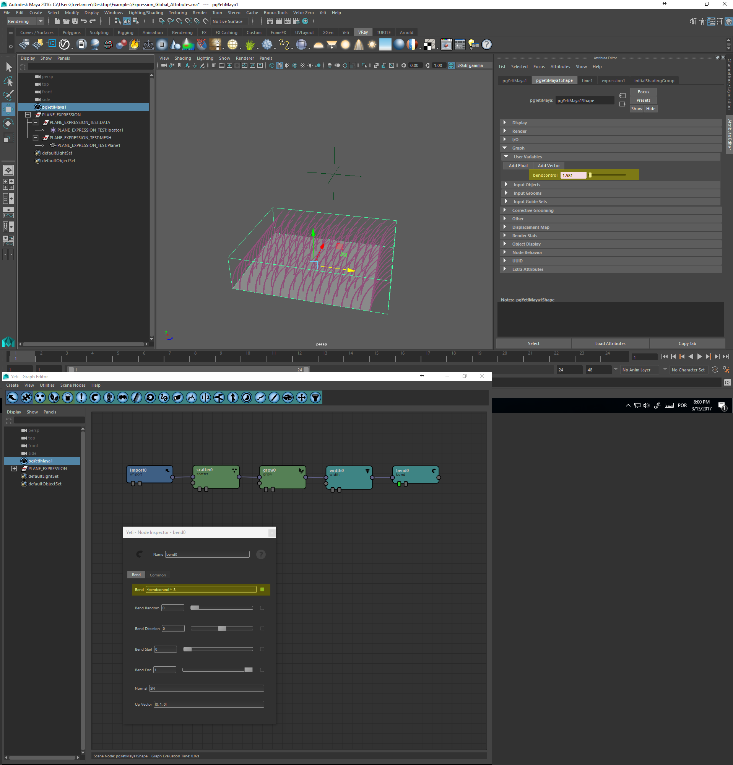Open the Scene Nodes menu
This screenshot has width=733, height=765.
coord(73,385)
